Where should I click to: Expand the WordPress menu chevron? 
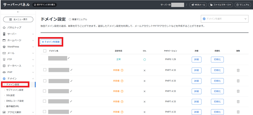[33, 47]
